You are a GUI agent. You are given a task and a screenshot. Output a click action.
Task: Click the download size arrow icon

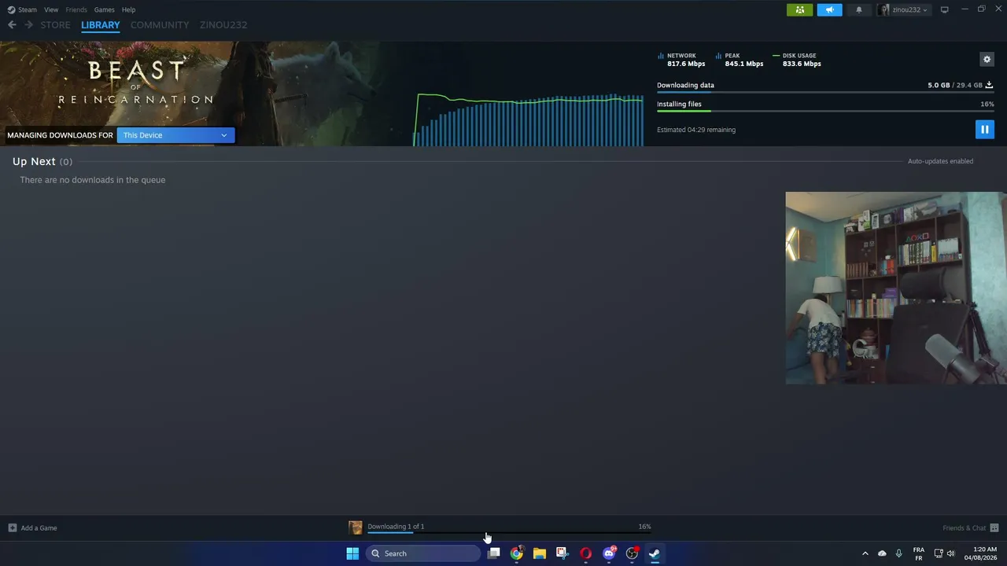coord(989,85)
